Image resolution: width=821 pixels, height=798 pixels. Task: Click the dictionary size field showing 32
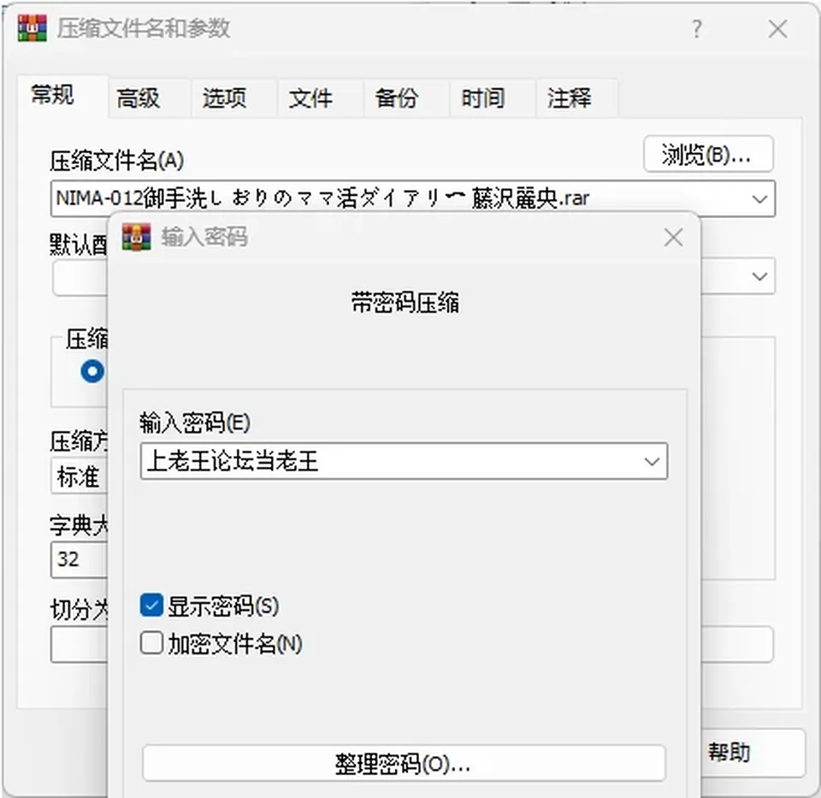point(79,559)
